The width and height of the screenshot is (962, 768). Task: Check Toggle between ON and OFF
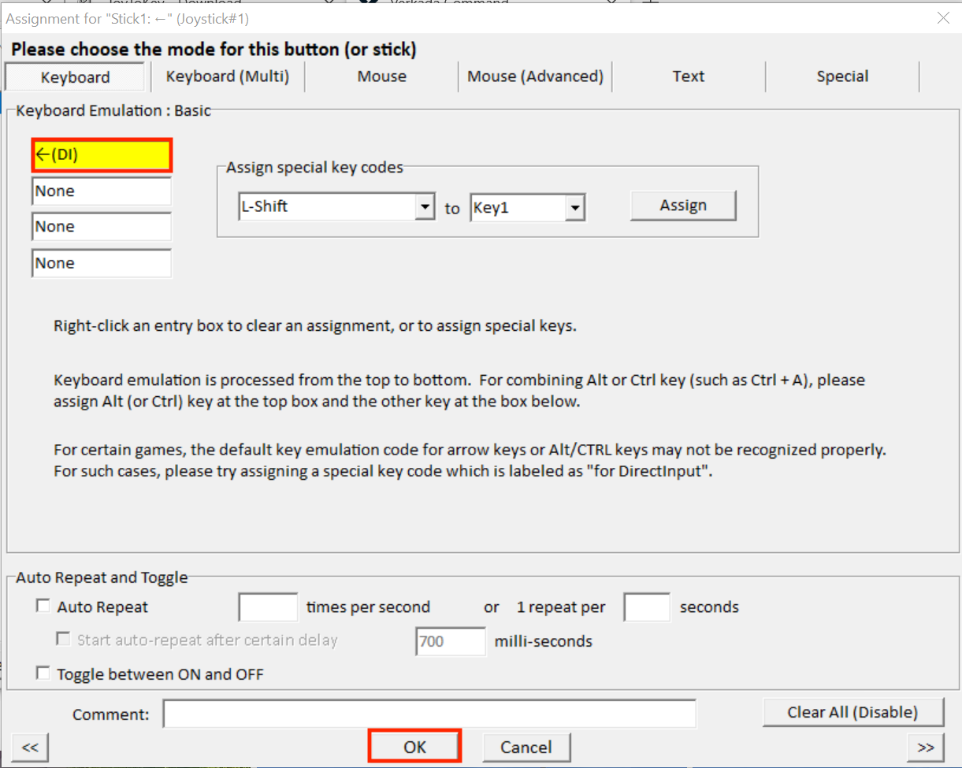click(x=43, y=673)
